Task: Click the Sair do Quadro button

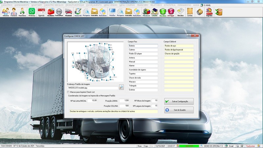Action: pos(179,110)
